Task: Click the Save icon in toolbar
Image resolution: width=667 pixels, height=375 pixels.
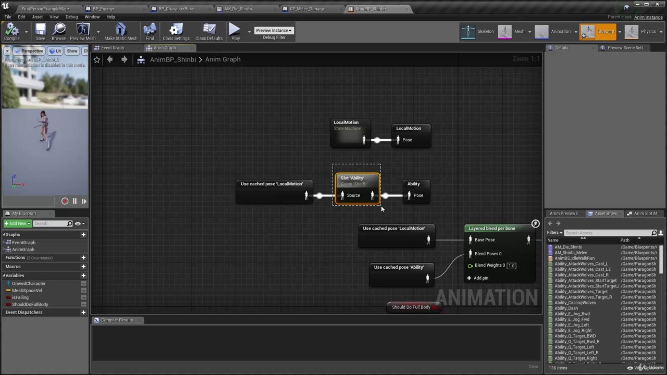Action: [x=40, y=31]
